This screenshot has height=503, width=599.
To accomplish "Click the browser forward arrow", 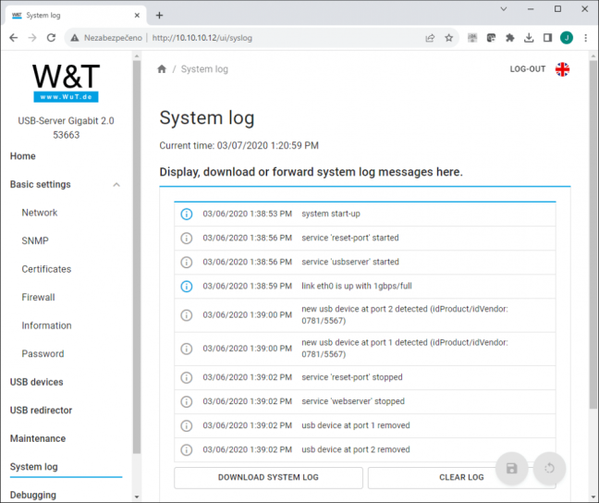I will (x=32, y=38).
